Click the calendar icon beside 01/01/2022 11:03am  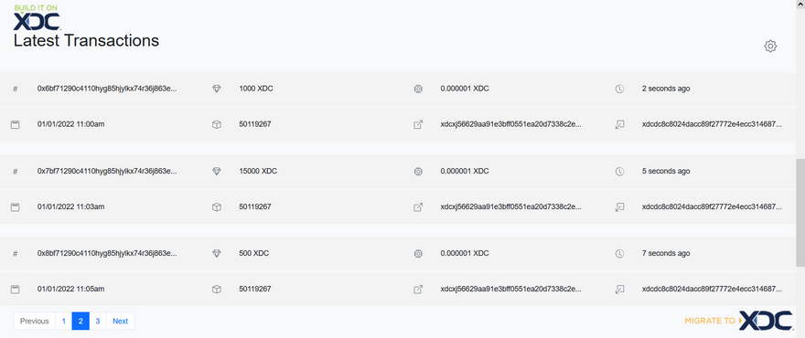(16, 207)
